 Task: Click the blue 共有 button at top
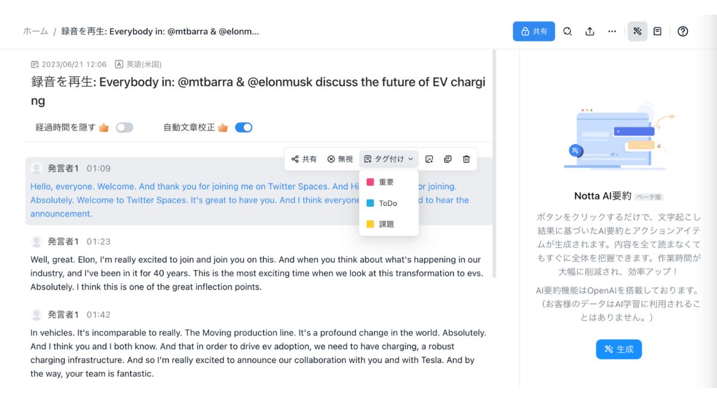(x=534, y=31)
